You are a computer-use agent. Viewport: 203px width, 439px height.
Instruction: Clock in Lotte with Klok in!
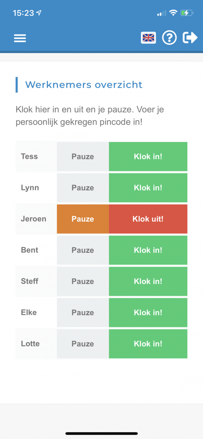click(x=148, y=344)
